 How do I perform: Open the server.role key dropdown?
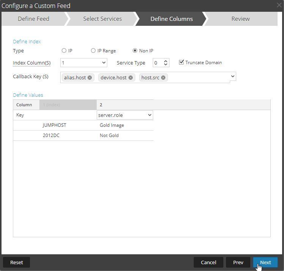coord(125,115)
